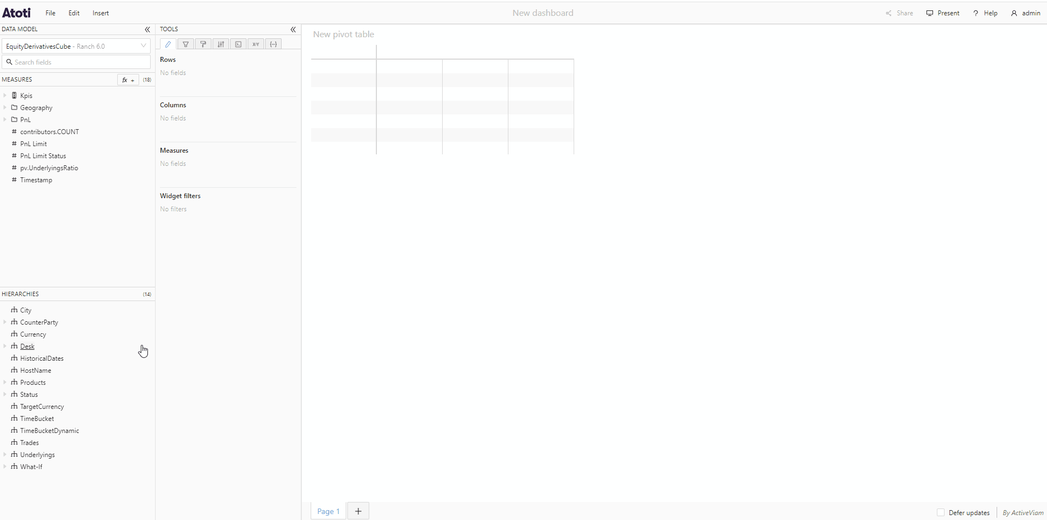1047x520 pixels.
Task: Expand the Desk hierarchy
Action: click(x=5, y=346)
